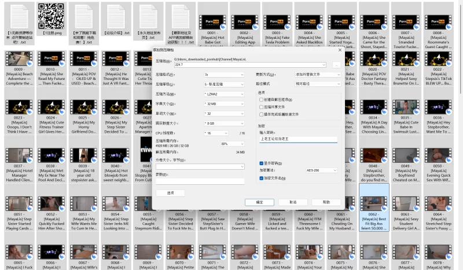
Task: Select the 论坛介绍 text file icon
Action: [x=114, y=16]
